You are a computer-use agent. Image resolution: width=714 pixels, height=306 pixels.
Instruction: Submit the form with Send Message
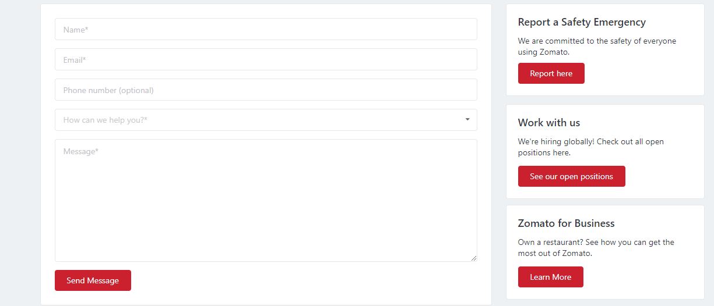click(93, 280)
